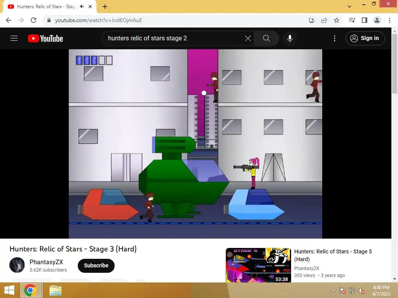Screen dimensions: 398x298
Task: Click the scrollbar down arrow
Action: (395, 279)
